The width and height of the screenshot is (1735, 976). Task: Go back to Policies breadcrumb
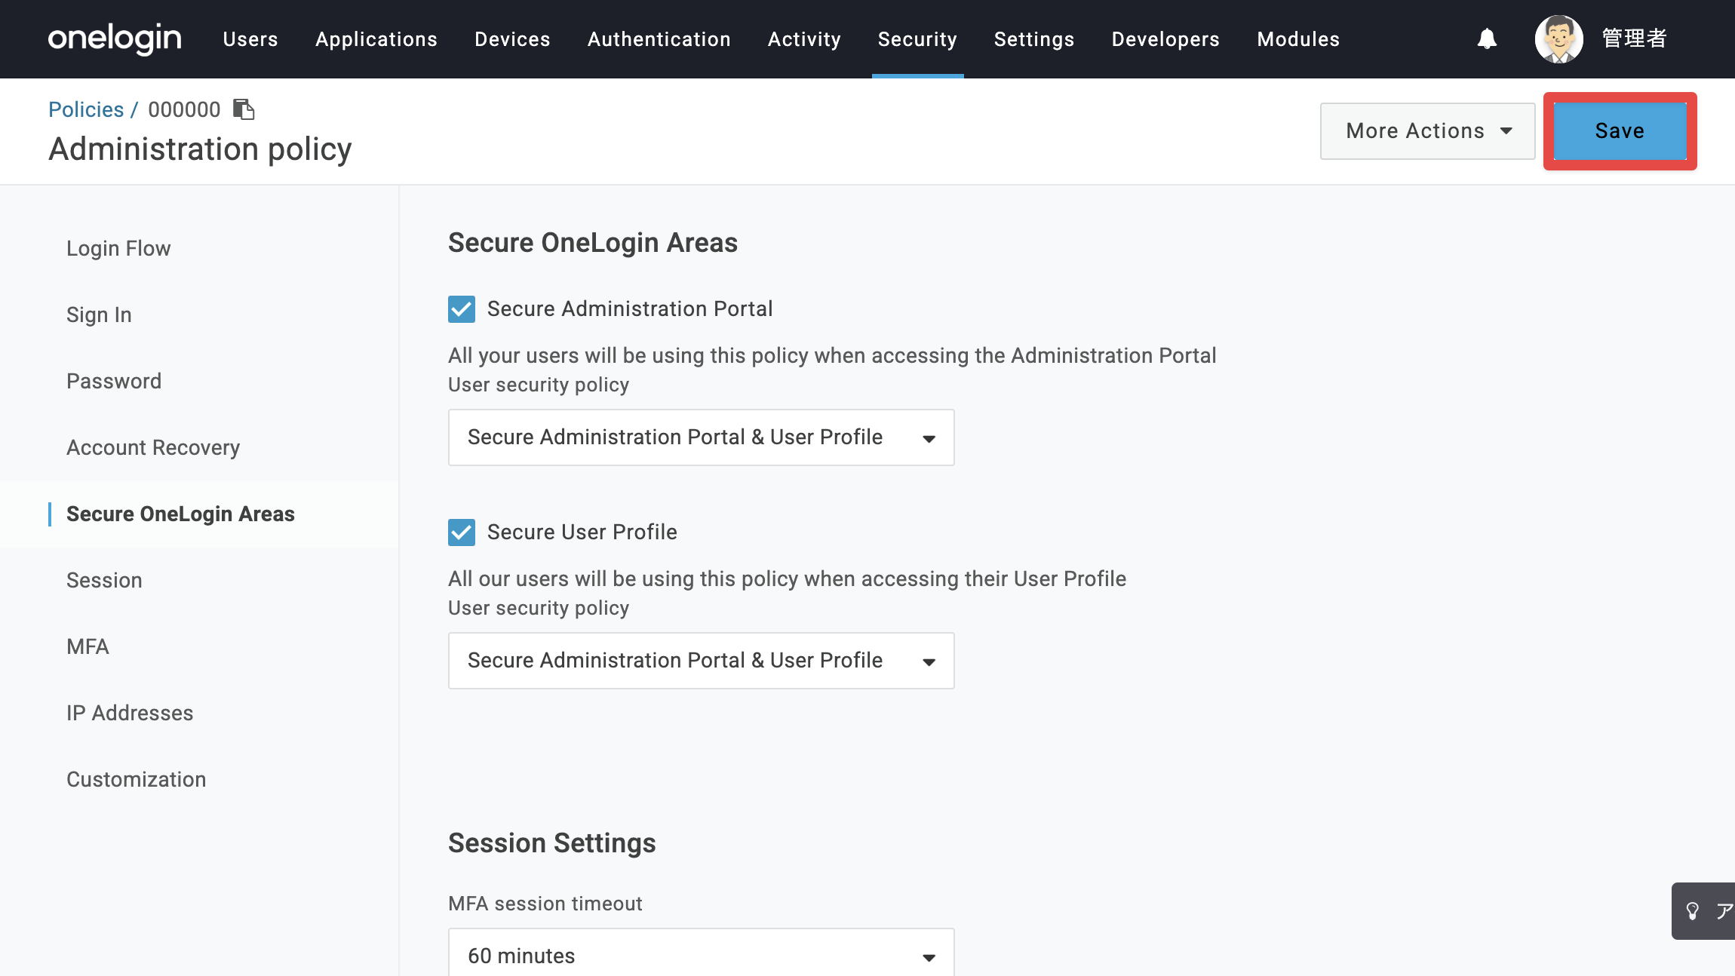(86, 109)
